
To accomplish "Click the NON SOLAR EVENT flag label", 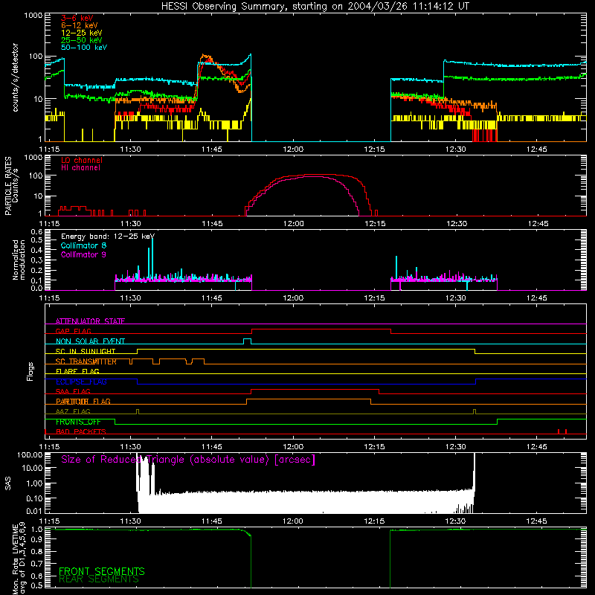I will pos(90,341).
